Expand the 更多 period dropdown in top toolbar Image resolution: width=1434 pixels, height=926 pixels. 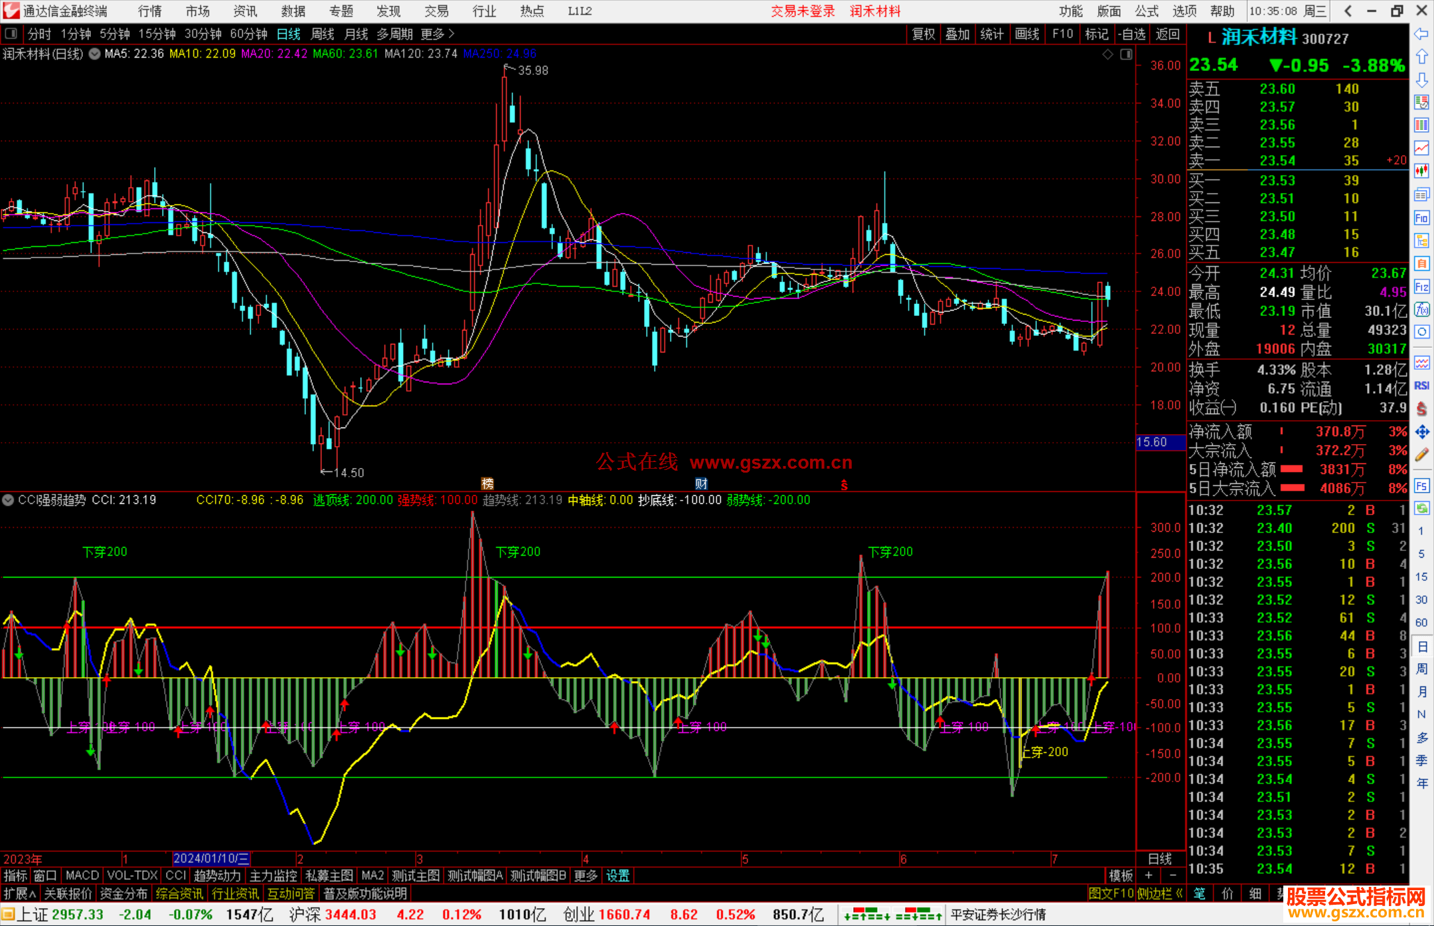[x=438, y=34]
